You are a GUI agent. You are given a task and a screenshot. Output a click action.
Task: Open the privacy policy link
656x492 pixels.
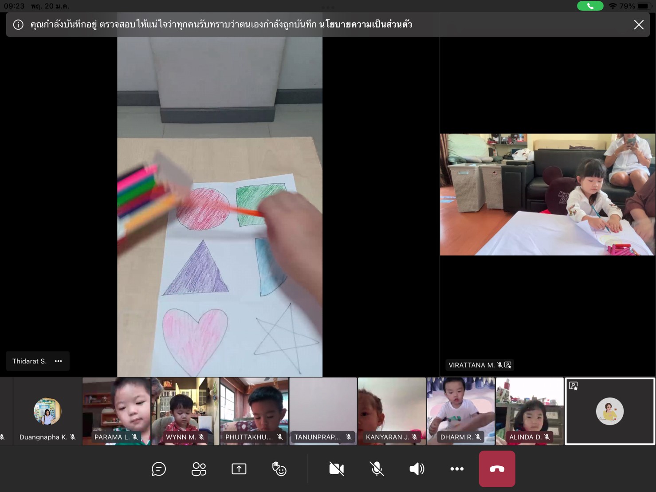365,24
